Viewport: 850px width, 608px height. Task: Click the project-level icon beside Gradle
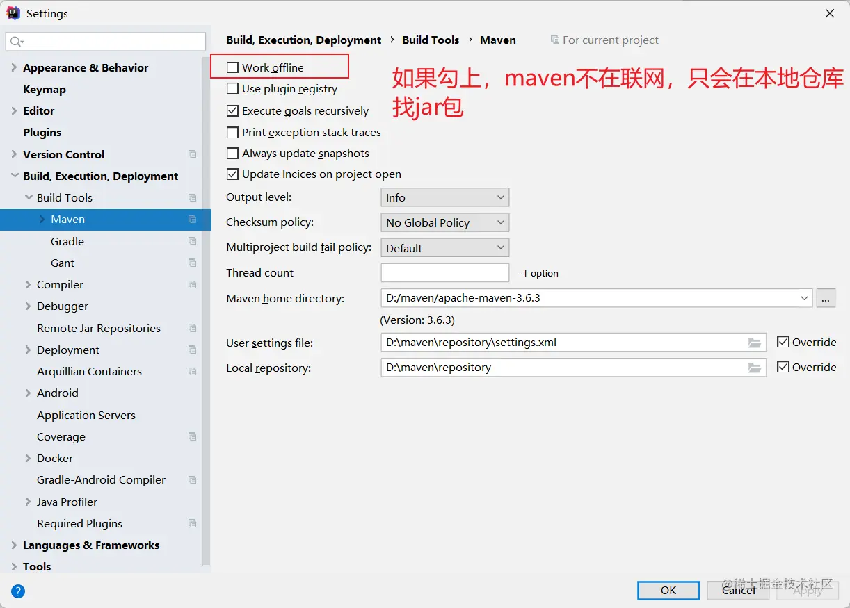pyautogui.click(x=193, y=241)
